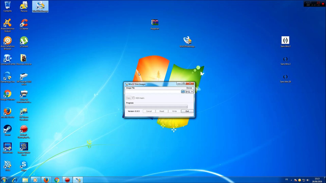The image size is (326, 183).
Task: Select the Recuva desktop shortcut
Action: pyautogui.click(x=24, y=7)
